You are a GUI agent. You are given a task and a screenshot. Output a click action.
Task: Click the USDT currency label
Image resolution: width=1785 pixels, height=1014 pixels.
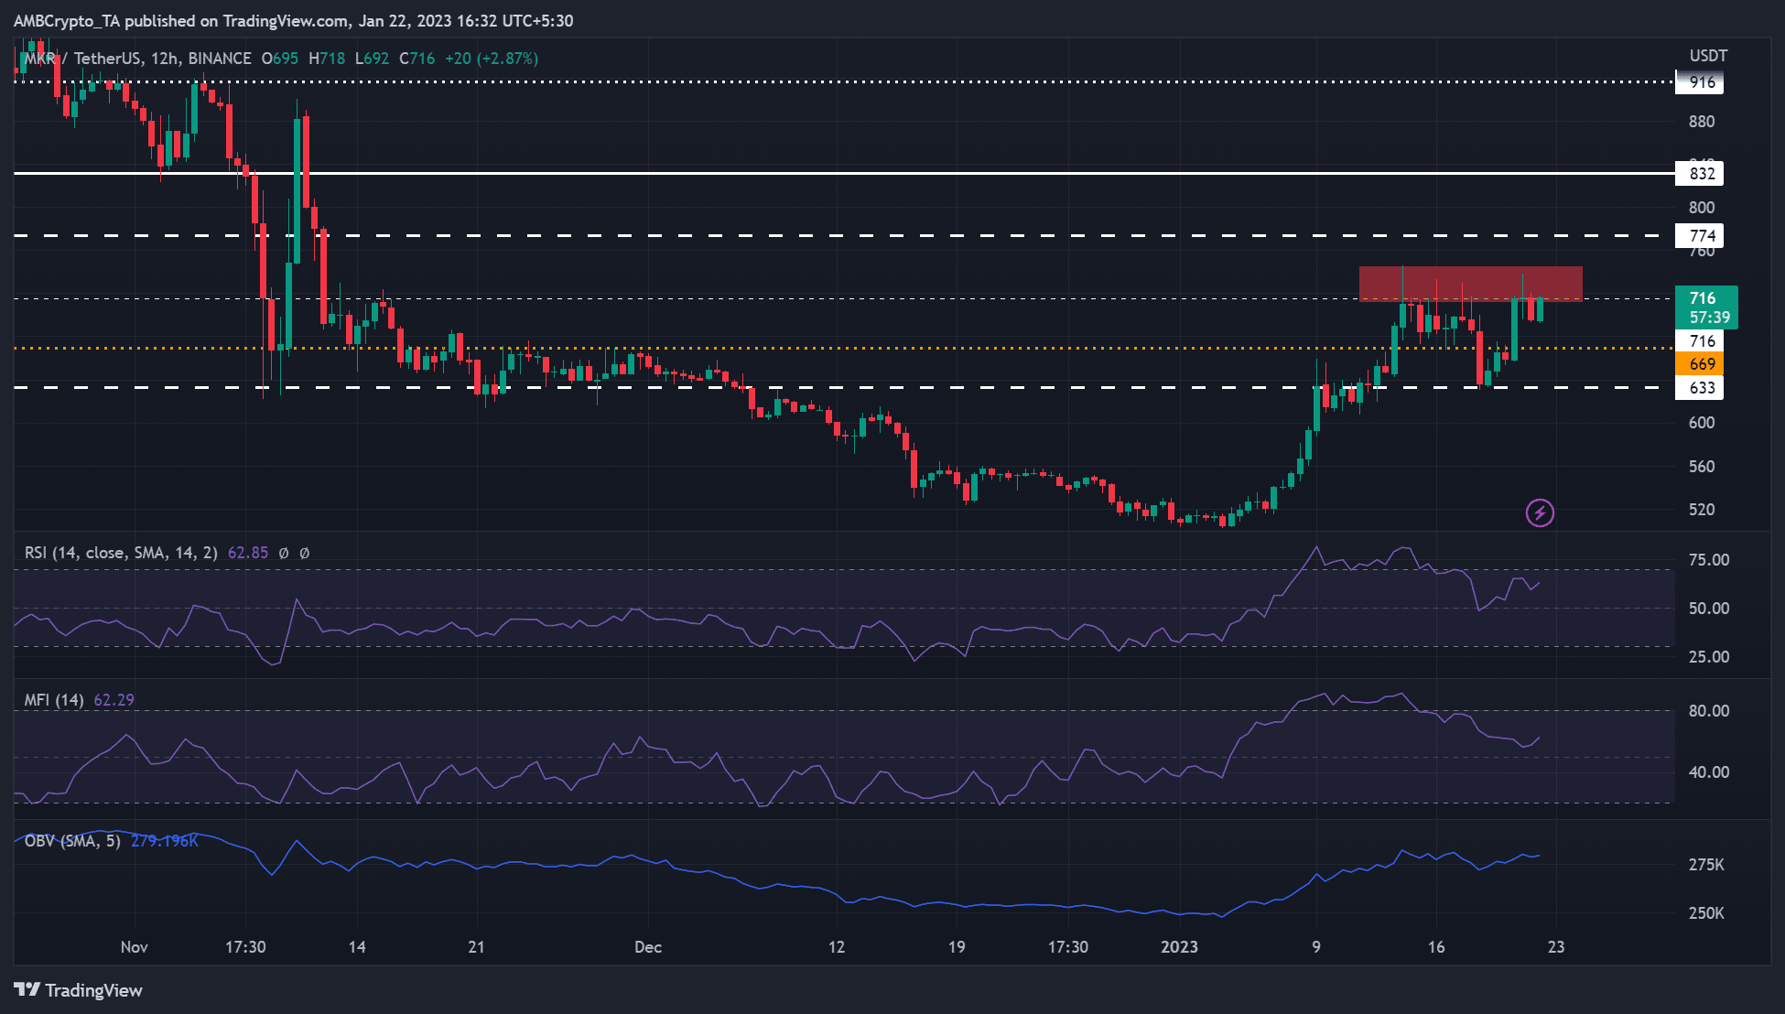[1708, 56]
